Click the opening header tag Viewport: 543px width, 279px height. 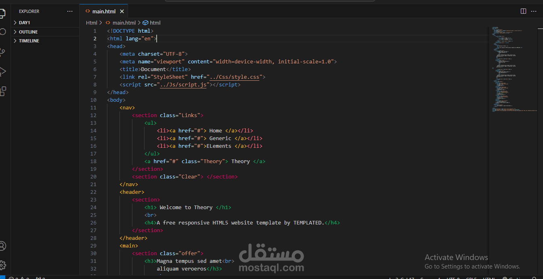point(132,192)
